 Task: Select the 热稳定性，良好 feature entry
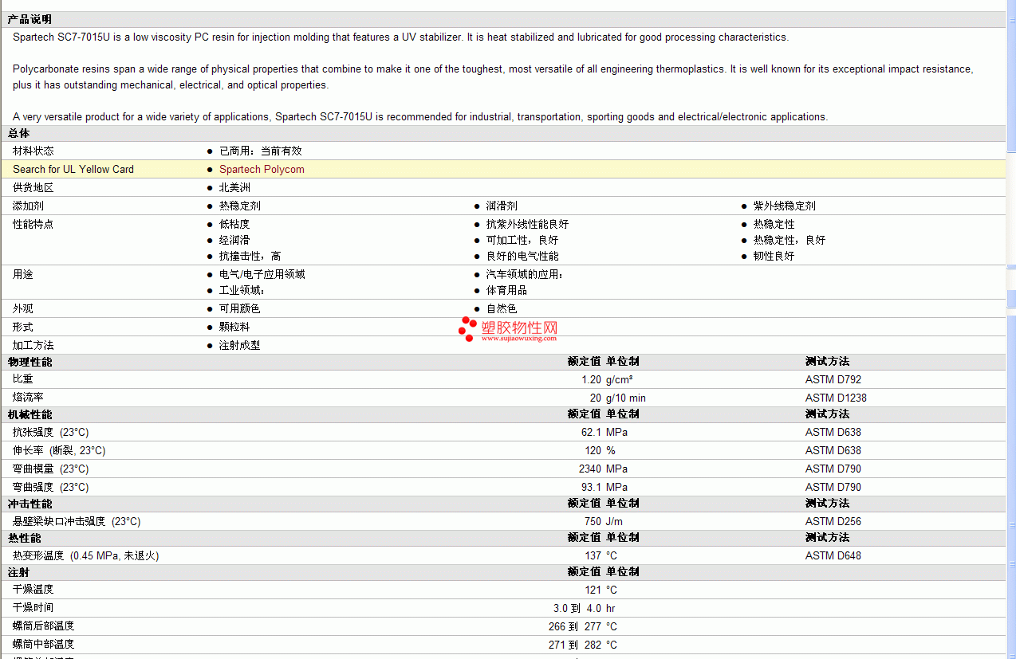click(790, 240)
